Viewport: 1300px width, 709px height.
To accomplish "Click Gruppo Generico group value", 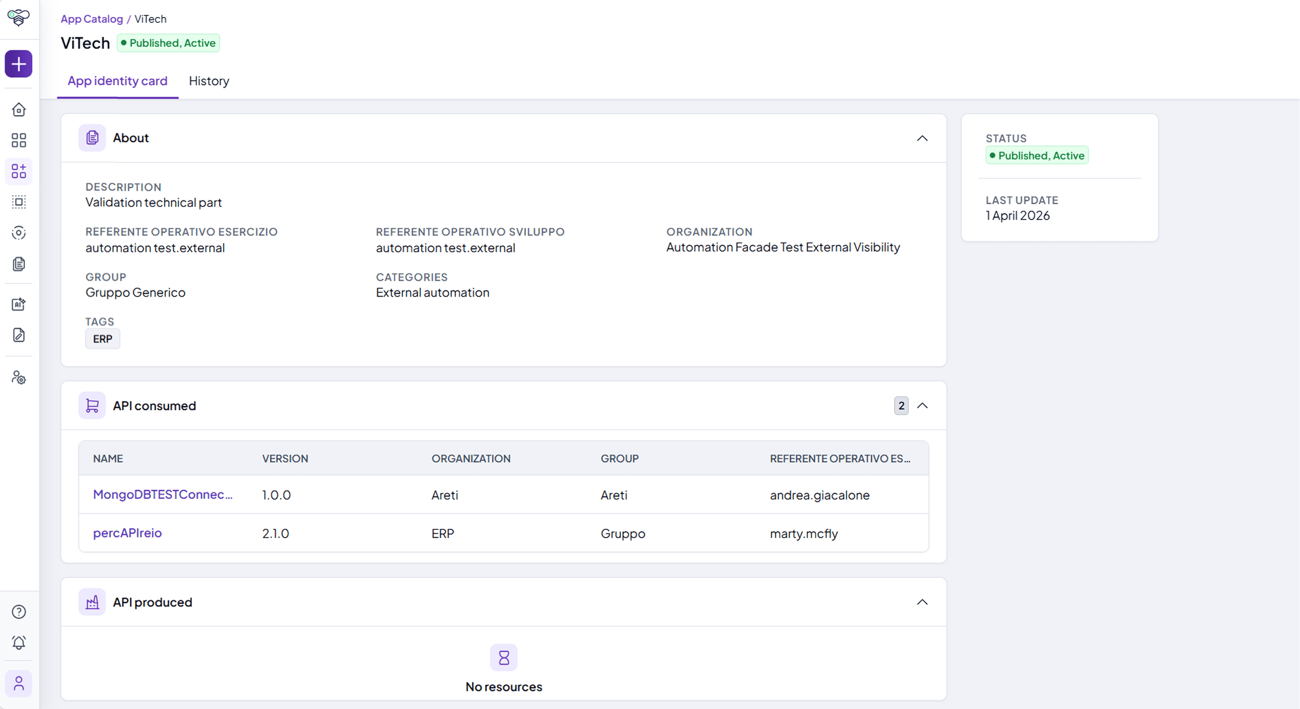I will pyautogui.click(x=135, y=293).
